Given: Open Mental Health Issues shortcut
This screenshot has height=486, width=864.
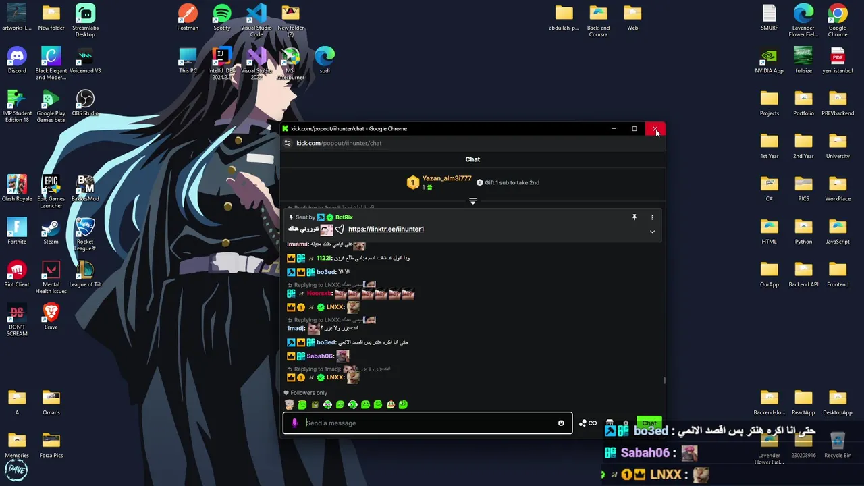Looking at the screenshot, I should click(x=51, y=277).
